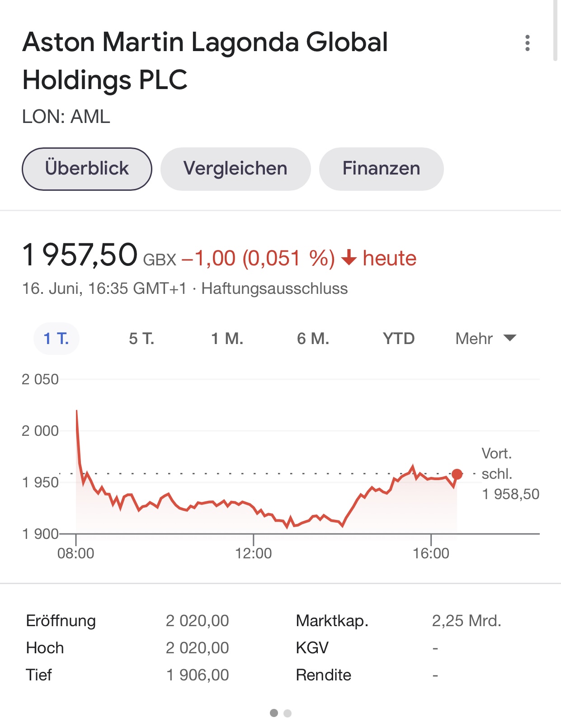Select the 1 T. time range
This screenshot has height=722, width=561.
pos(57,339)
